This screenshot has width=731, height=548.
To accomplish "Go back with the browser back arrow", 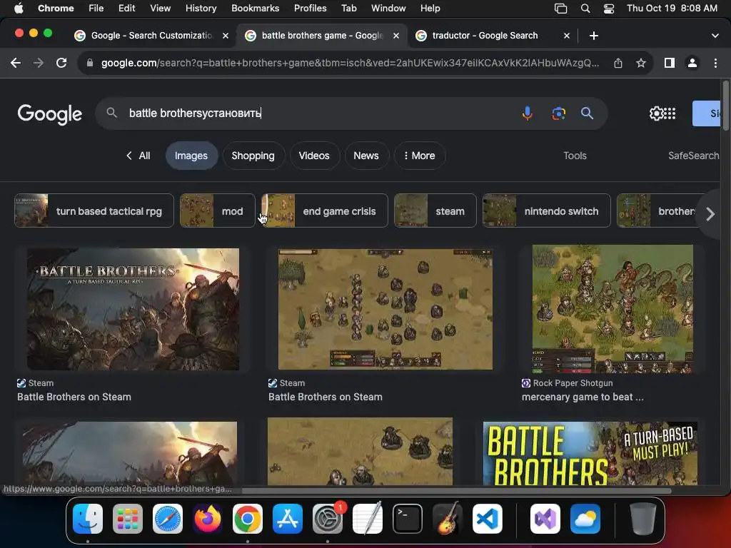I will pos(16,63).
